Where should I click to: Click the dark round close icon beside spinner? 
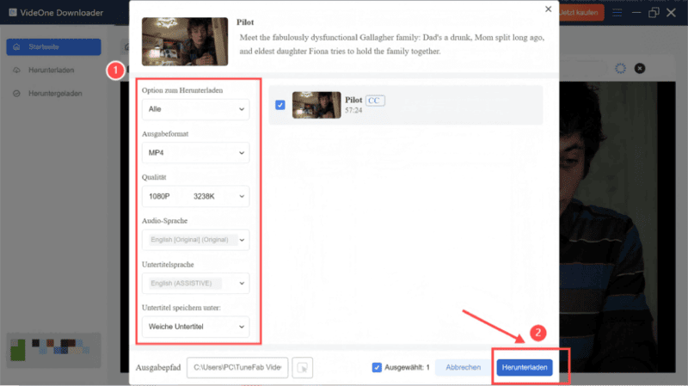639,68
